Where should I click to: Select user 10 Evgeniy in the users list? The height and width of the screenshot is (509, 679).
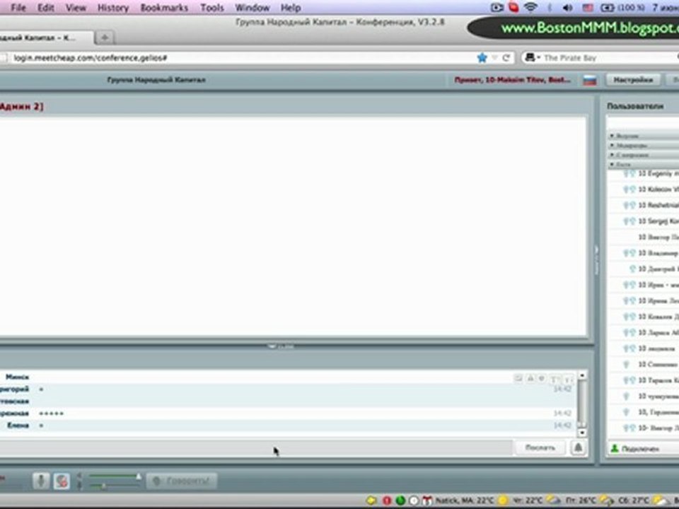coord(644,174)
